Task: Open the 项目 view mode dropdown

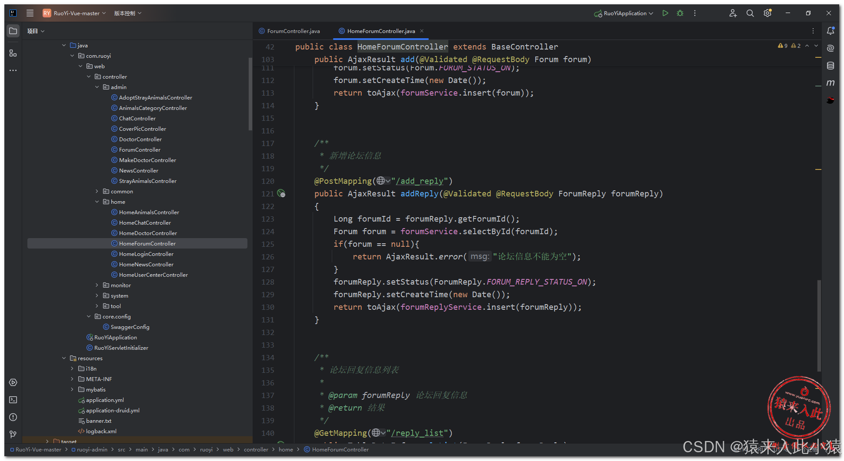Action: [x=36, y=31]
